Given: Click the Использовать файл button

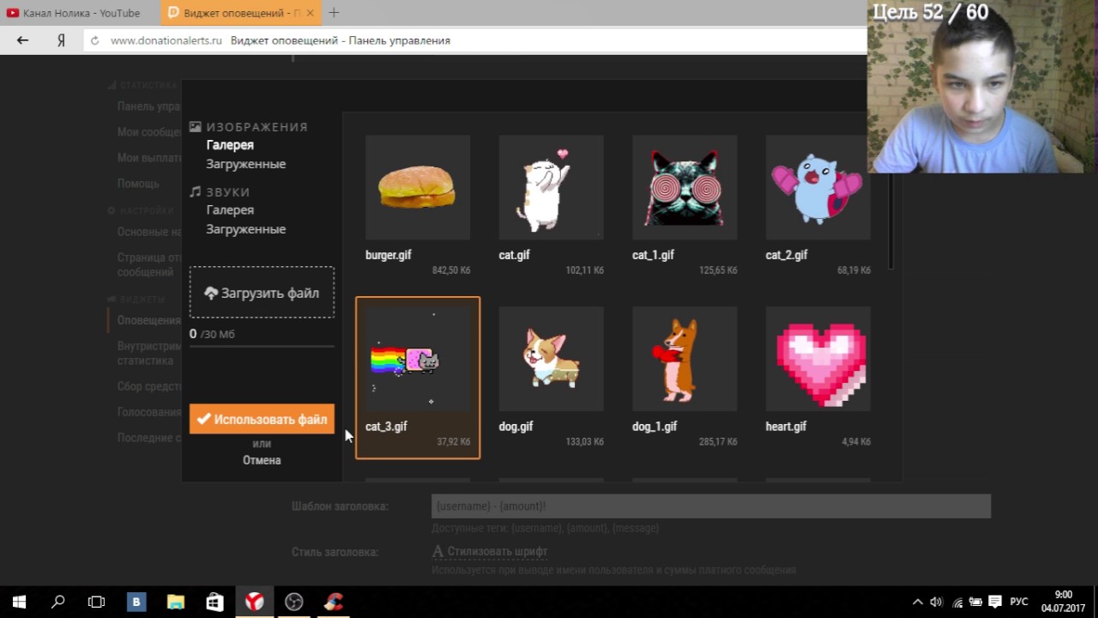Looking at the screenshot, I should click(262, 420).
